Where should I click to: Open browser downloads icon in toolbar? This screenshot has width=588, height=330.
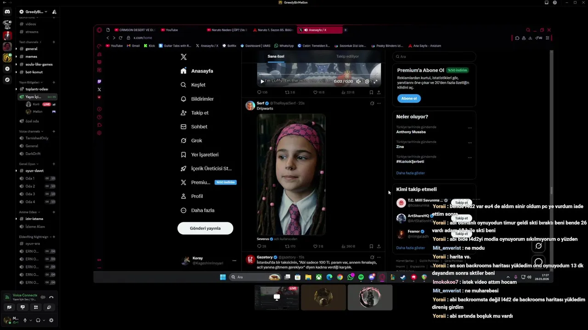click(x=530, y=38)
